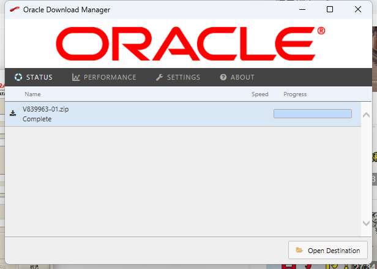The width and height of the screenshot is (377, 269).
Task: Open the SETTINGS tab
Action: coord(178,77)
